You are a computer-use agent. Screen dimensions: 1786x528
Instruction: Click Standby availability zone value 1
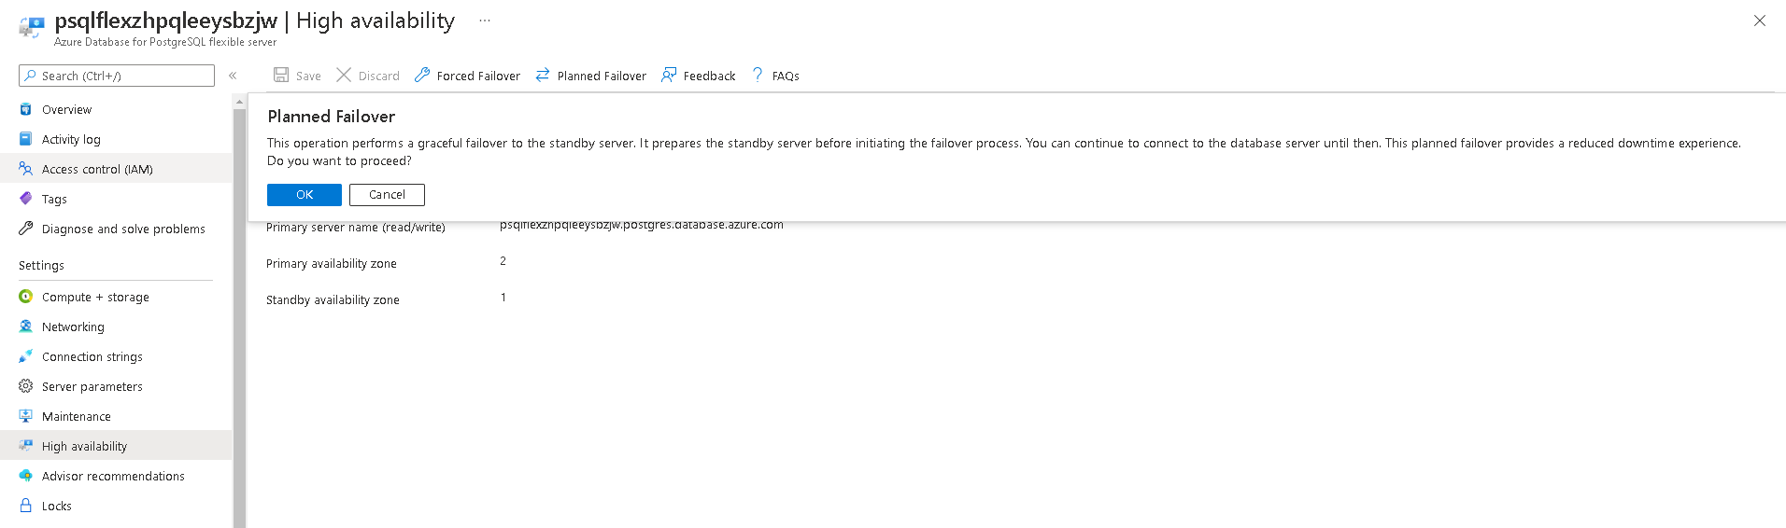(x=503, y=298)
